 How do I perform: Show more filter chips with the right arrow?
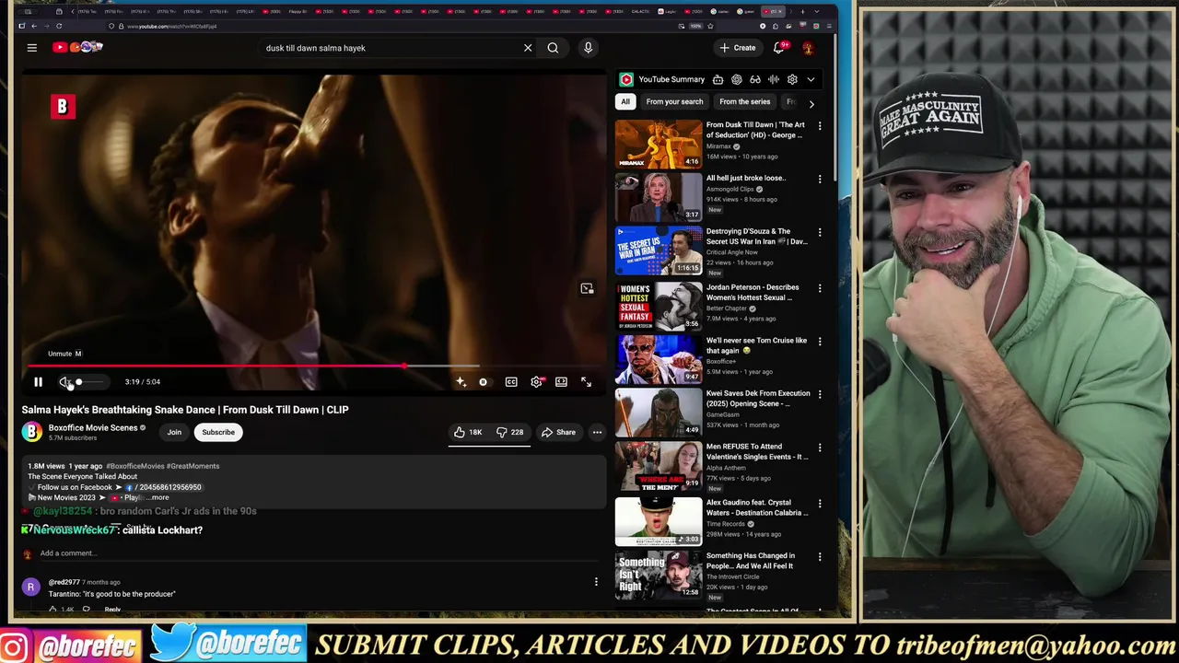coord(811,103)
